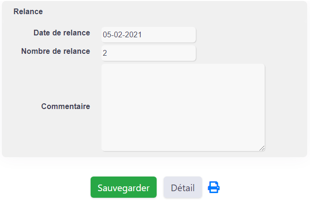Grab the Commentaire textarea resize handle

click(262, 148)
